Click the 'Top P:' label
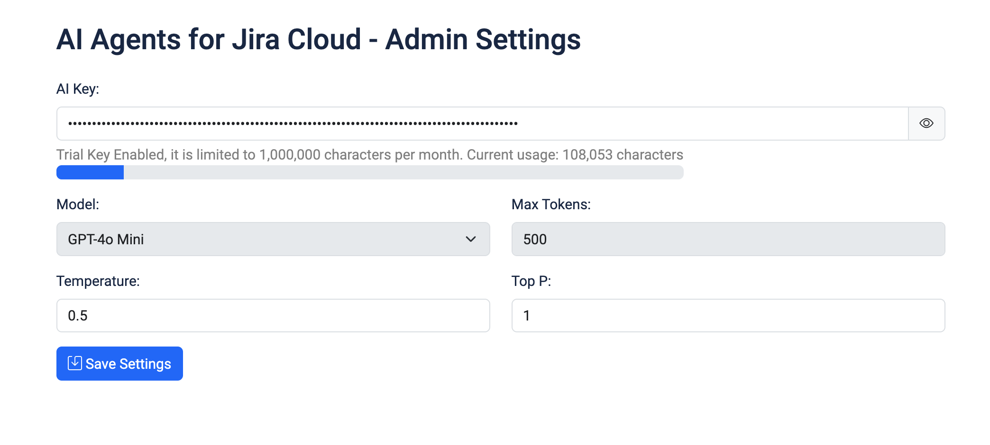 point(531,281)
